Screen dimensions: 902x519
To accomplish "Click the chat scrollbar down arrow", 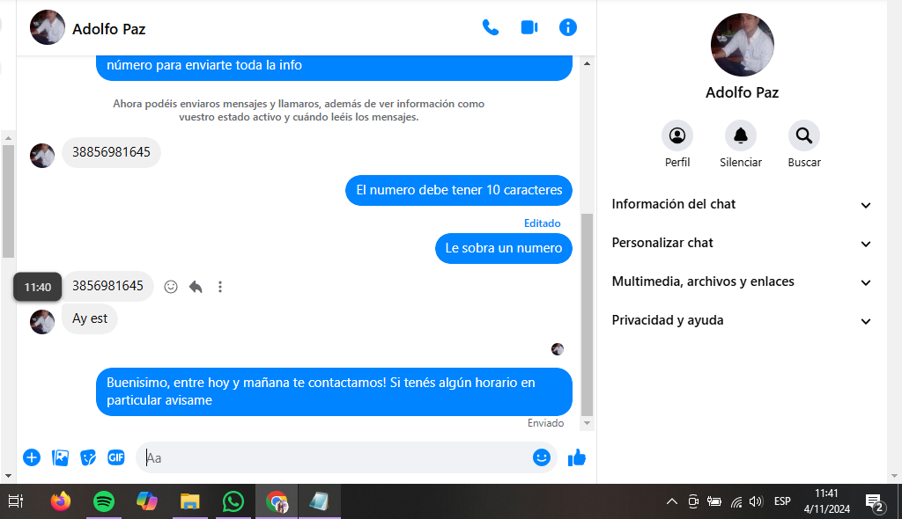I will point(587,423).
